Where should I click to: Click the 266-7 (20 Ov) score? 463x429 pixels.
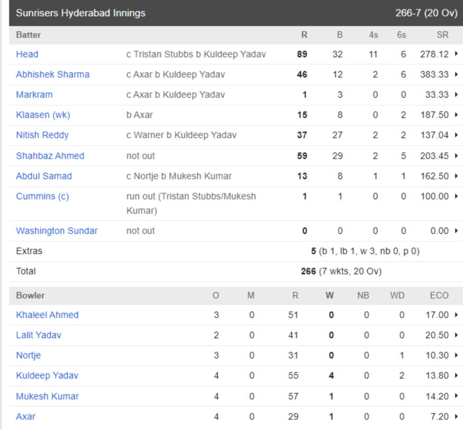pyautogui.click(x=426, y=13)
